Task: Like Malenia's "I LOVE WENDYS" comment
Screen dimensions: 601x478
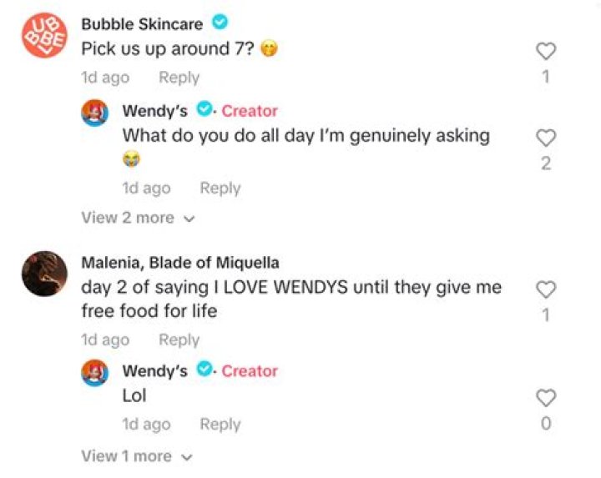Action: (545, 289)
